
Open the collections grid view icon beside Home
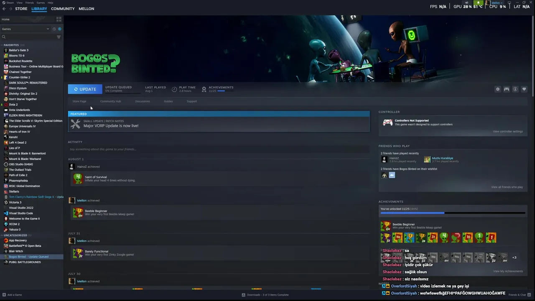click(x=59, y=19)
